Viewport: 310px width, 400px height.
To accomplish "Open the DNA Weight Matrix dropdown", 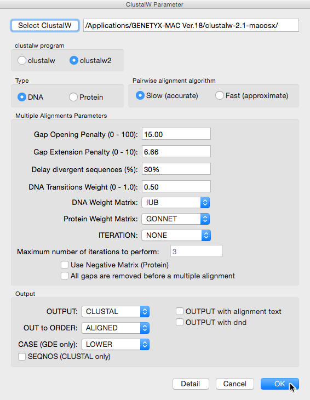I will point(176,203).
